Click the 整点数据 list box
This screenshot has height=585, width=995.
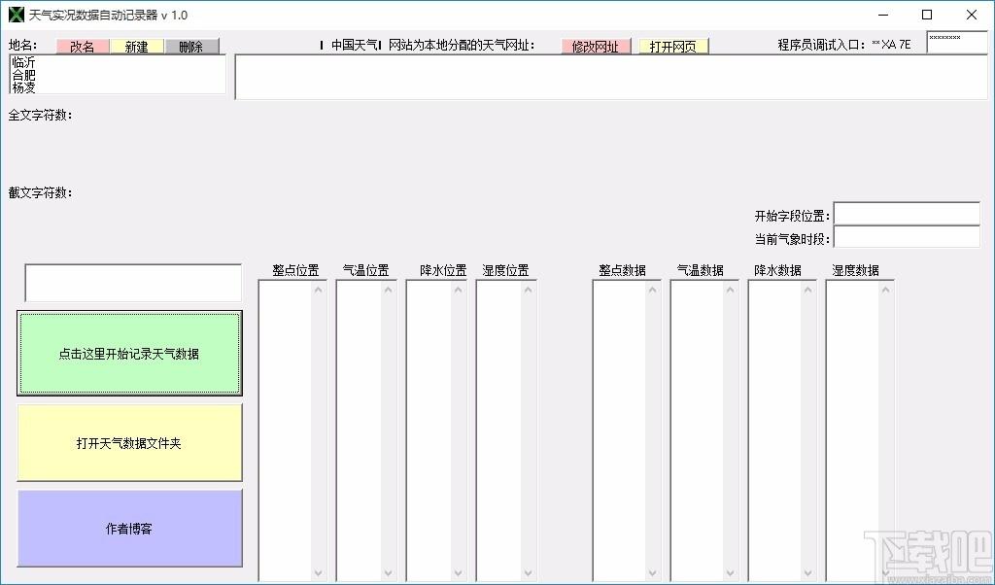[627, 430]
